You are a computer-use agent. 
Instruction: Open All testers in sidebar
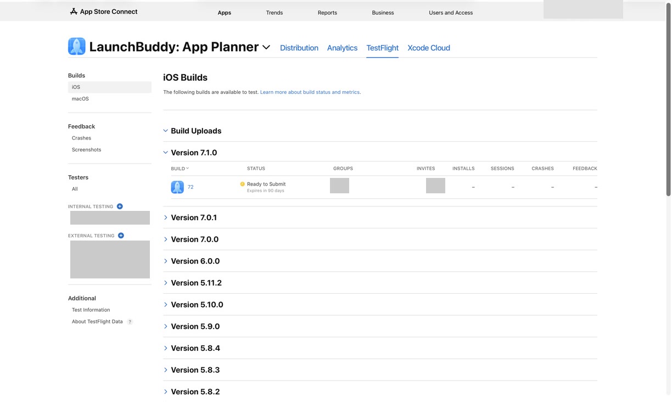coord(75,189)
